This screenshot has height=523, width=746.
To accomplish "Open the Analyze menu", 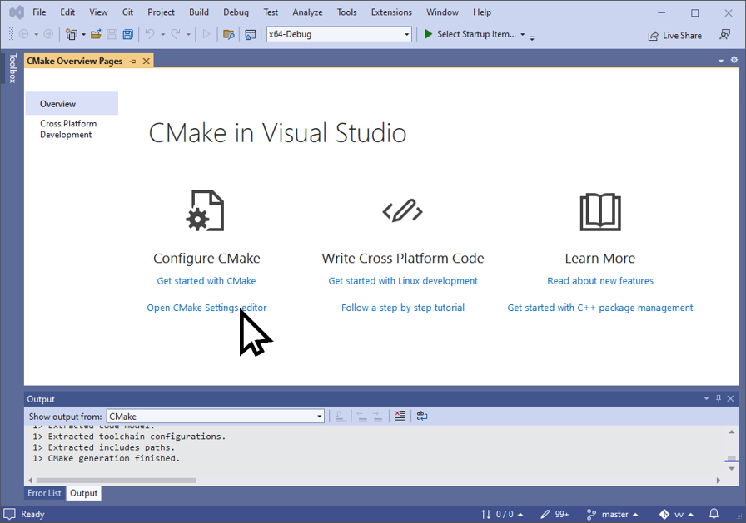I will coord(307,12).
